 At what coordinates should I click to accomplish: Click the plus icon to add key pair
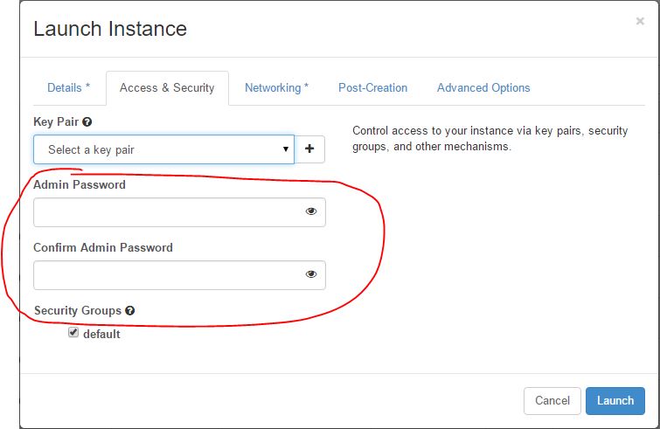[309, 149]
